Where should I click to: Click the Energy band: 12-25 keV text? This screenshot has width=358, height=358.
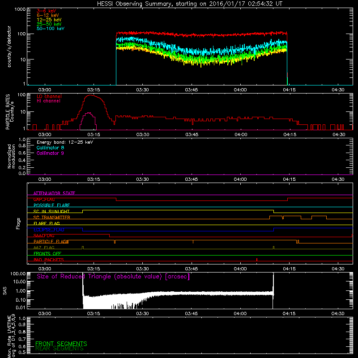click(x=65, y=142)
